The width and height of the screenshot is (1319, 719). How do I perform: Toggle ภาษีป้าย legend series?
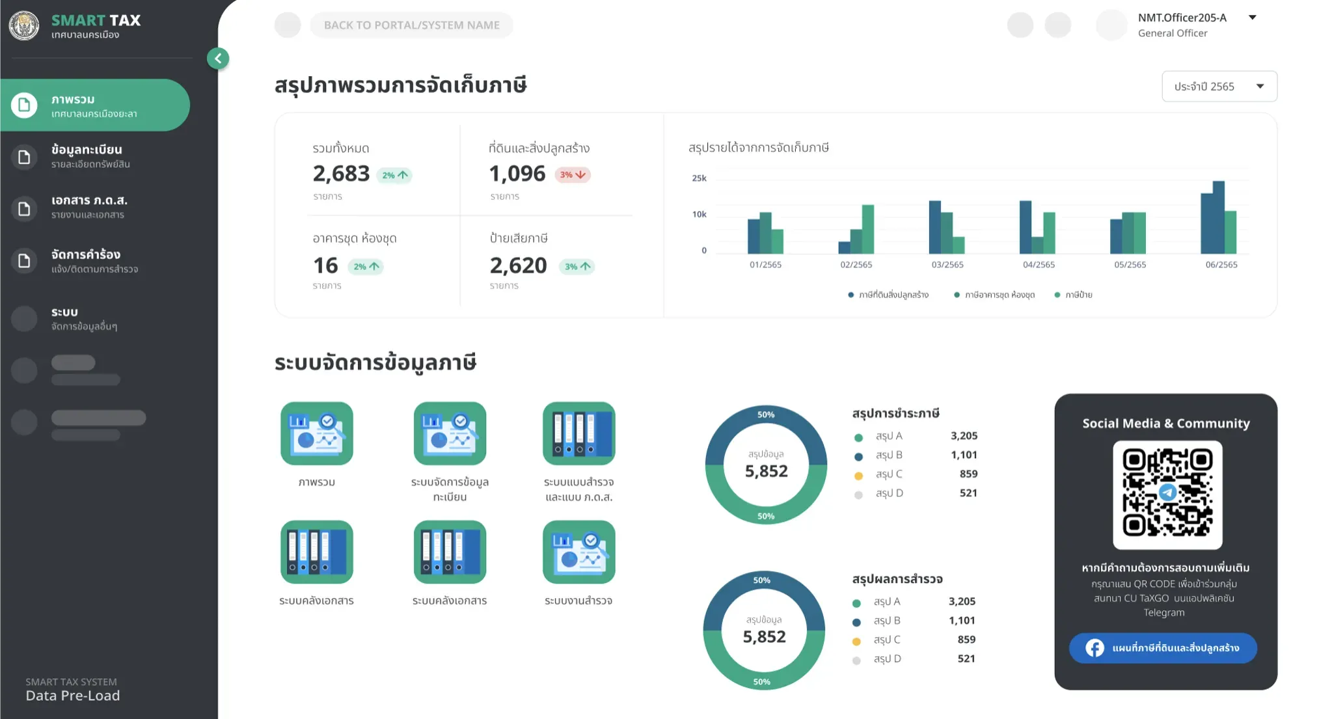click(x=1073, y=295)
